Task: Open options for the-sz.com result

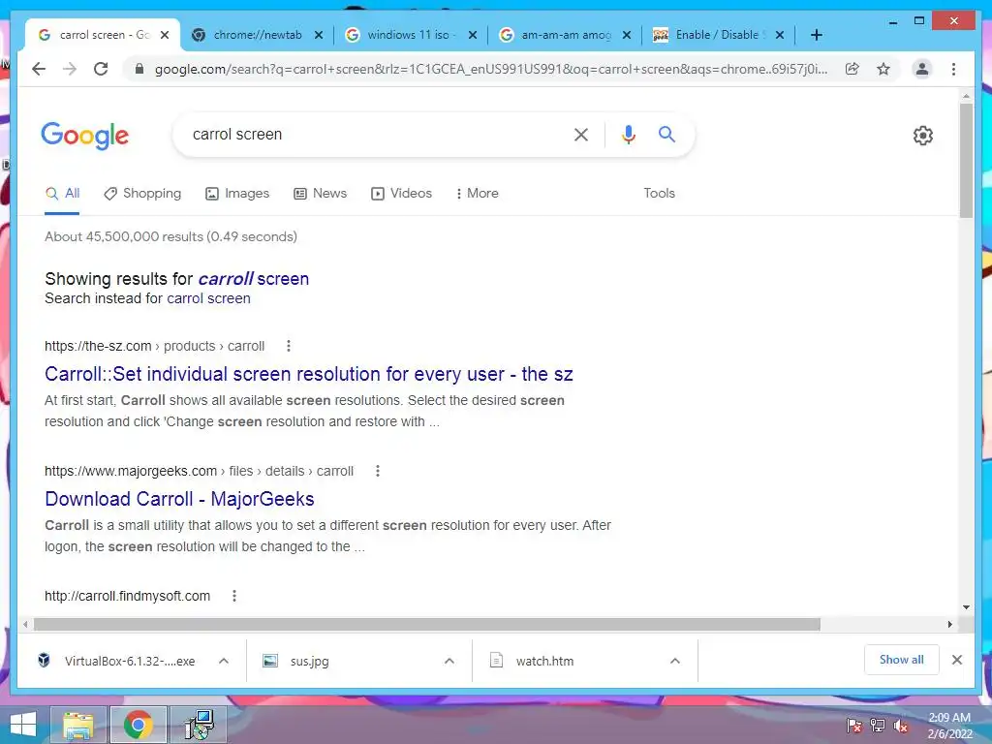Action: (x=289, y=346)
